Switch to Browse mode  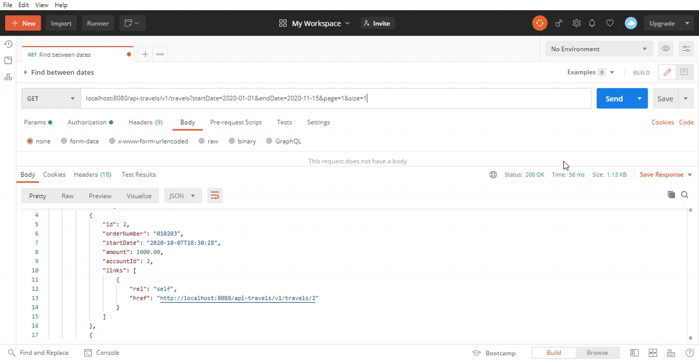coord(597,353)
